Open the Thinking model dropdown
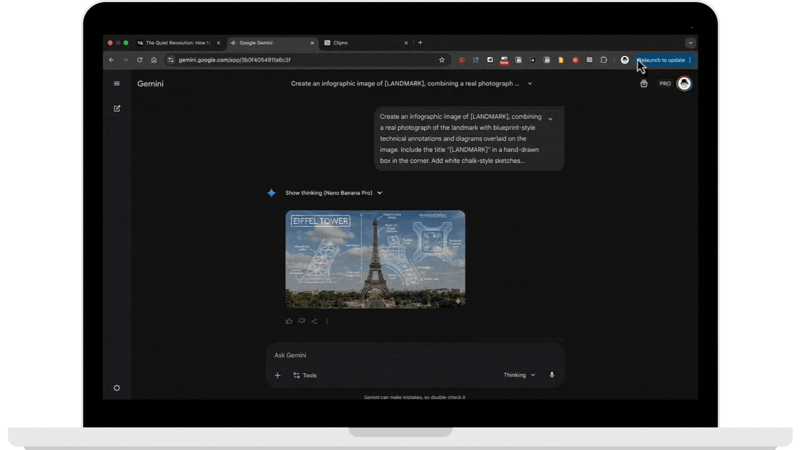 pos(519,375)
